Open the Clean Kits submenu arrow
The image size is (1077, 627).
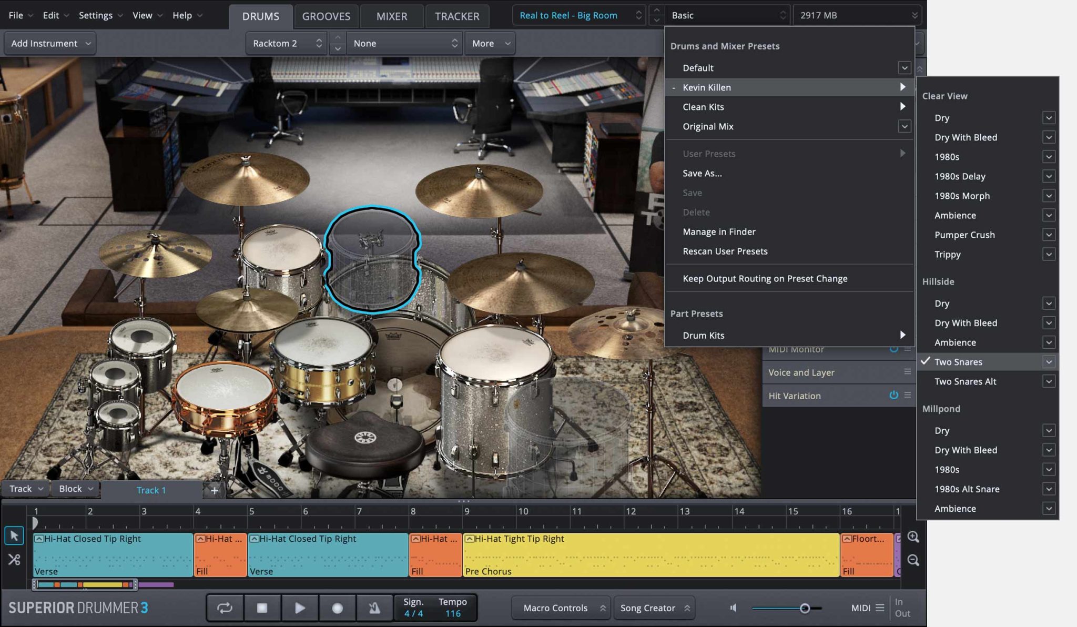(902, 107)
